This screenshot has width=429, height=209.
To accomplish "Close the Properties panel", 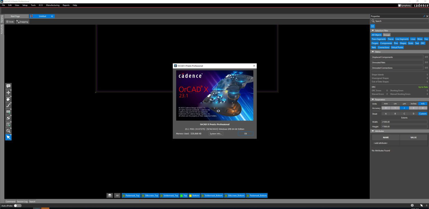I will point(427,16).
